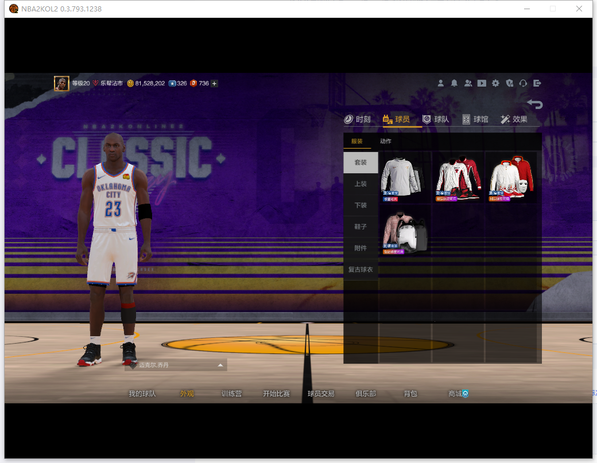The width and height of the screenshot is (597, 463).
Task: Open 外观 from bottom navigation
Action: 187,394
